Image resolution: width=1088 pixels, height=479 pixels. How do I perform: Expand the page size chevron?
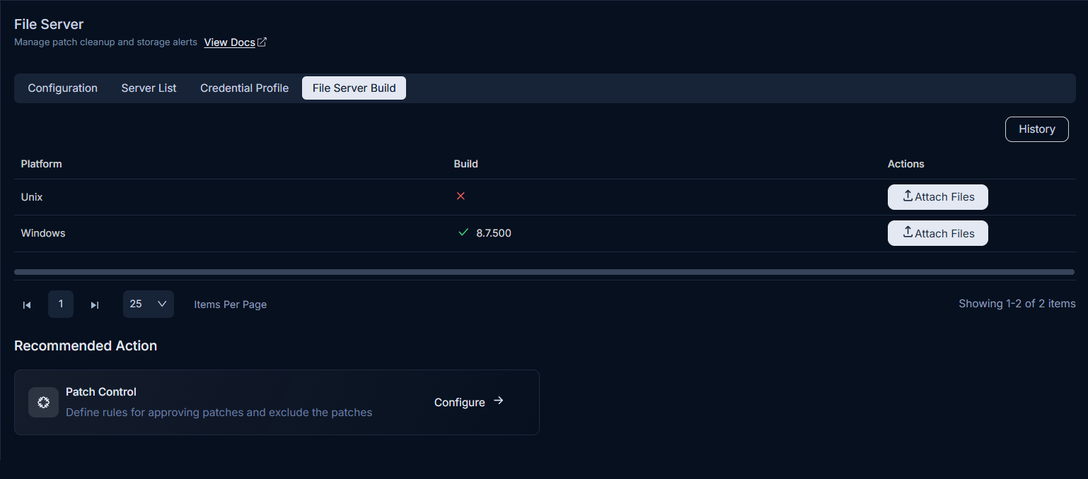click(162, 304)
